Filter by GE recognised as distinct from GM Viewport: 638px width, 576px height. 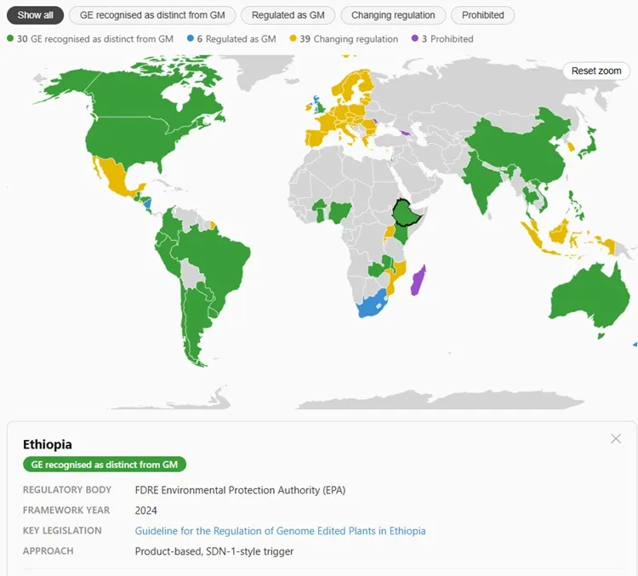[x=152, y=15]
